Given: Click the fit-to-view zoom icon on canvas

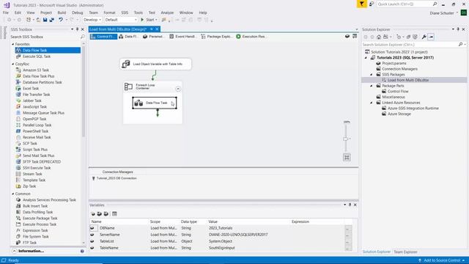Looking at the screenshot, I should click(347, 158).
